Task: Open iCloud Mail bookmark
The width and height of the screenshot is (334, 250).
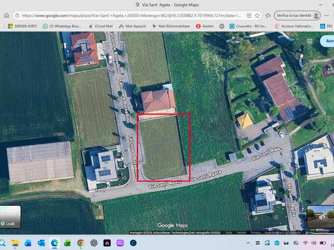Action: (x=101, y=26)
